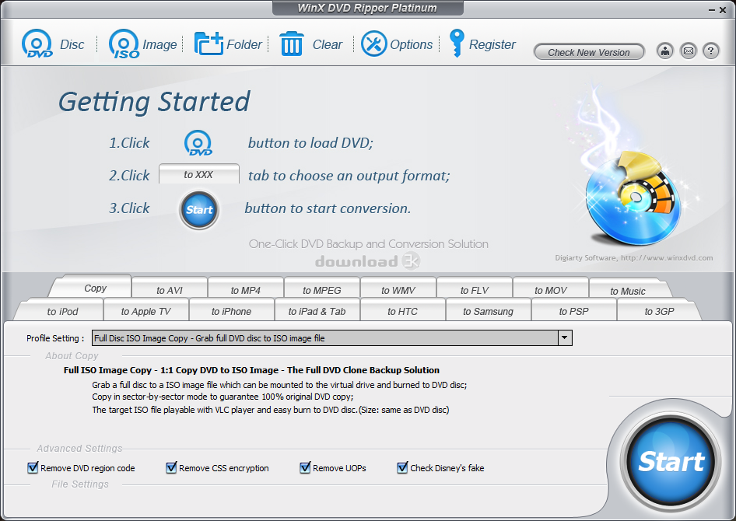Expand the Profile Setting dropdown
The width and height of the screenshot is (736, 521).
pos(565,338)
